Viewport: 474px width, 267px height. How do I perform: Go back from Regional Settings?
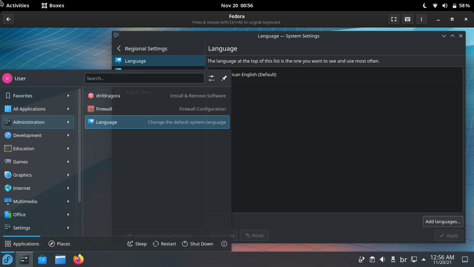pos(119,49)
